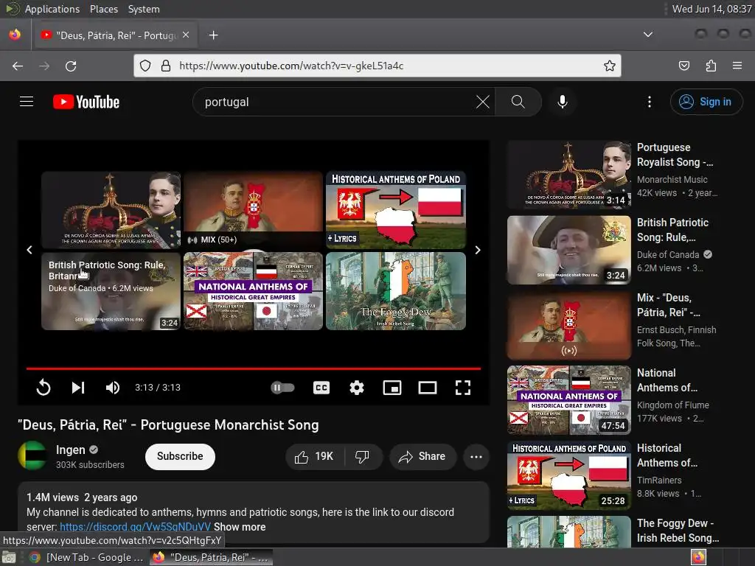Screen dimensions: 755x566
Task: Select endscreen Foggy Dew card
Action: point(396,291)
